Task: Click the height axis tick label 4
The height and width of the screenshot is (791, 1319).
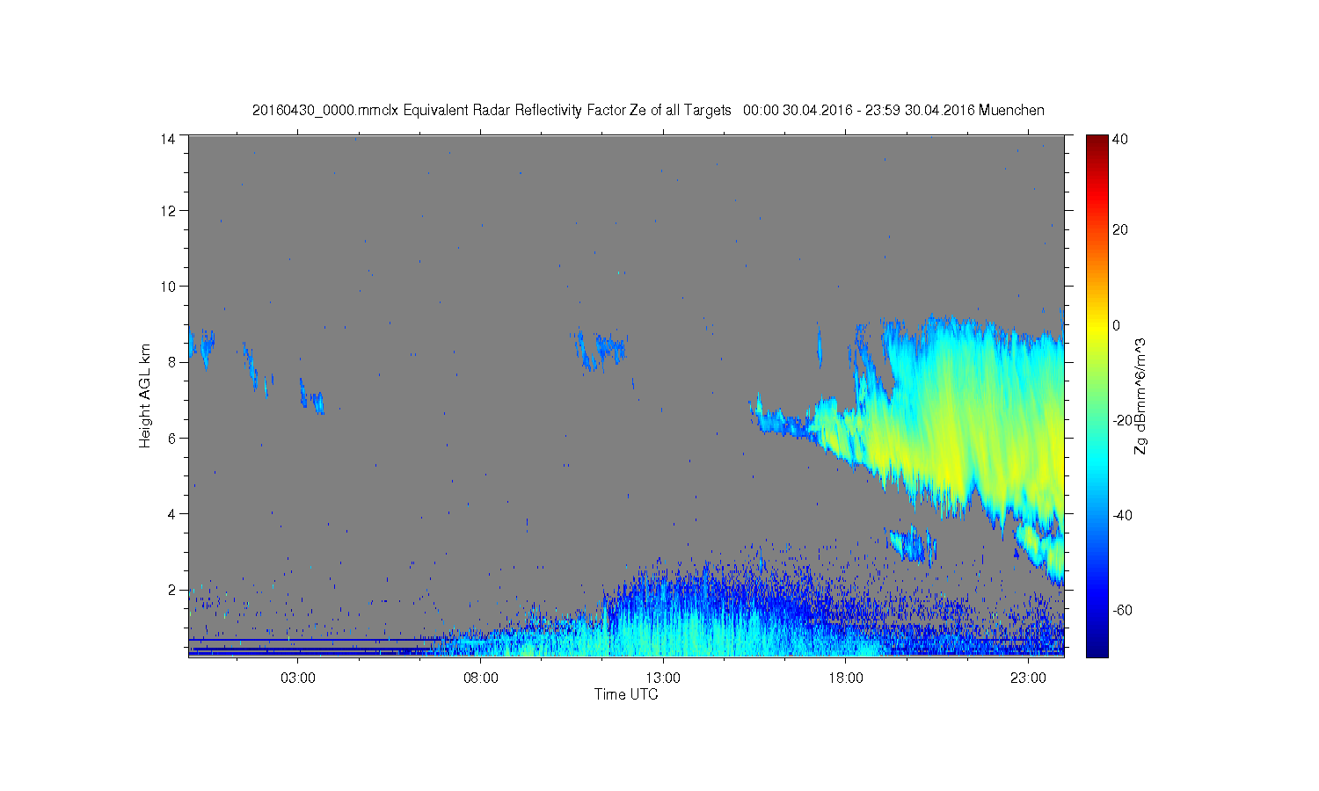Action: click(172, 514)
